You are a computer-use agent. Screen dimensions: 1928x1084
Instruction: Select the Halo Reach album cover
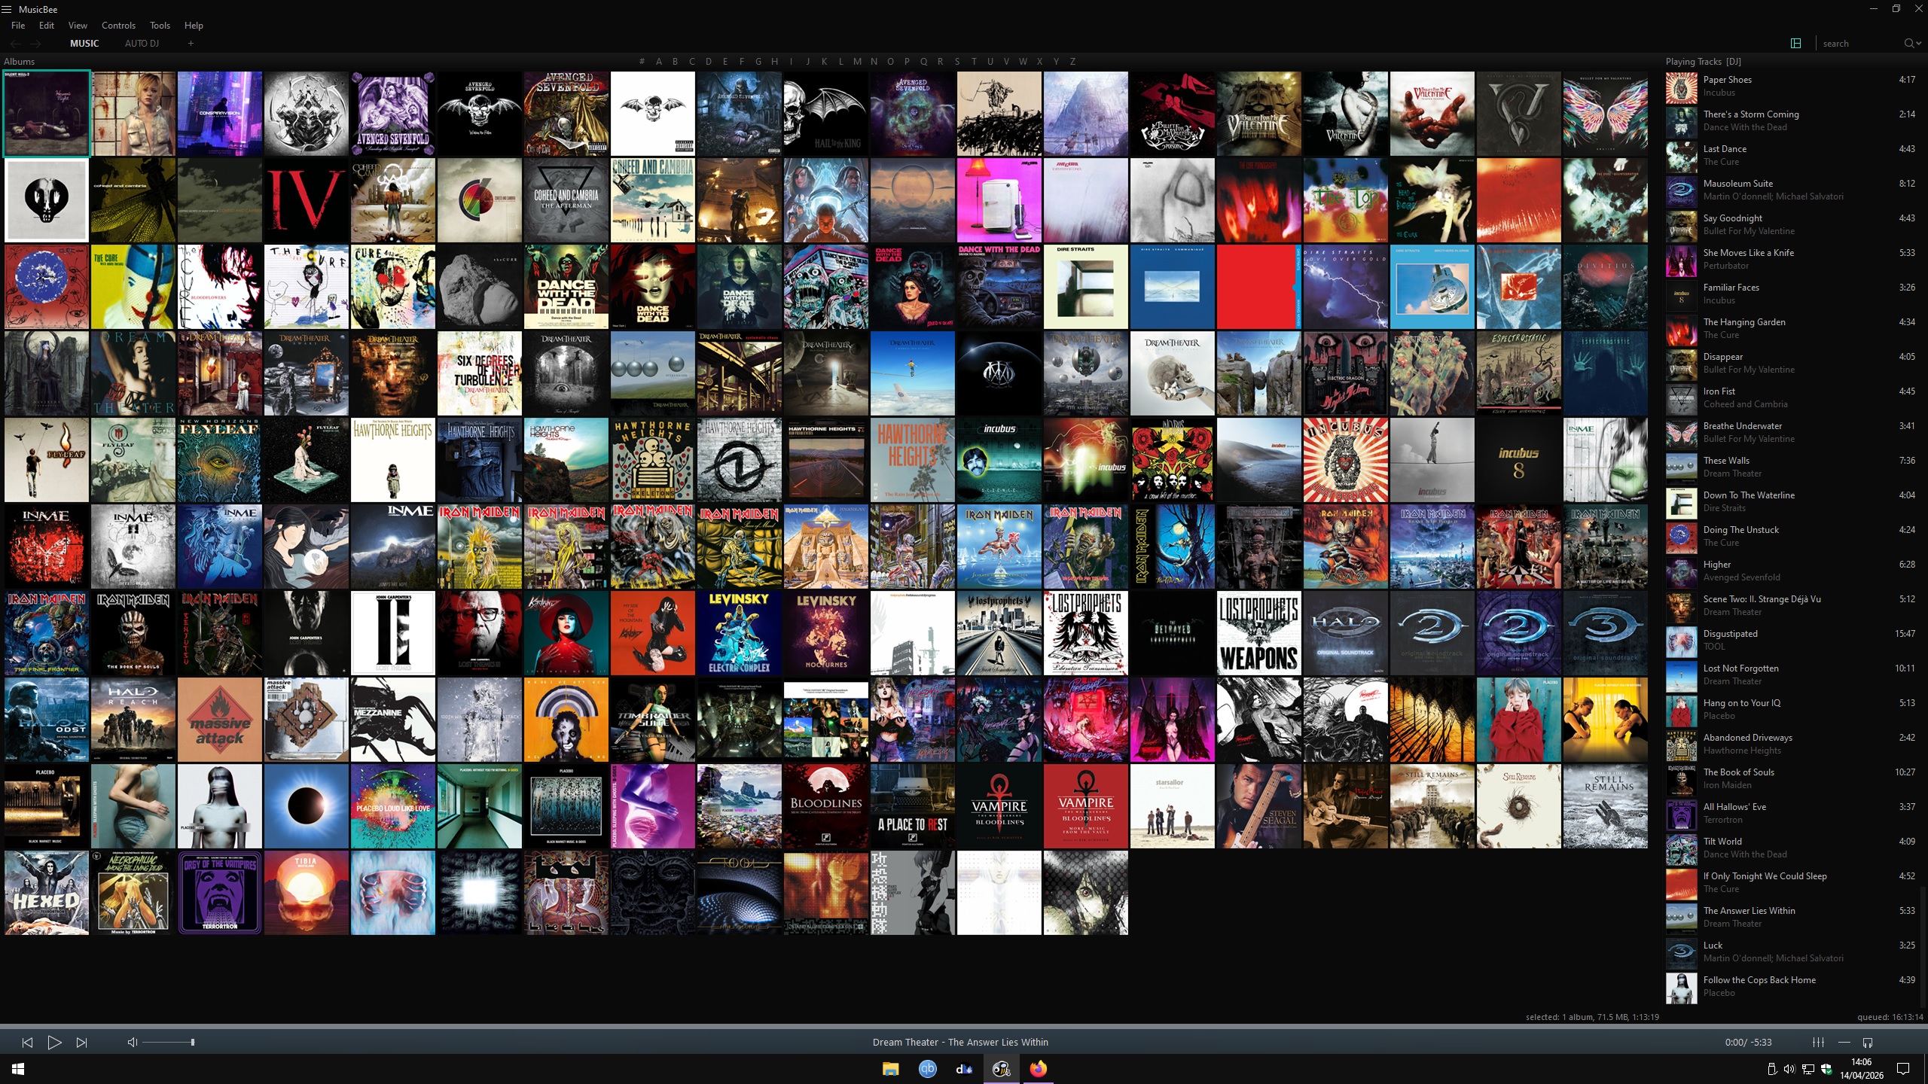point(133,720)
